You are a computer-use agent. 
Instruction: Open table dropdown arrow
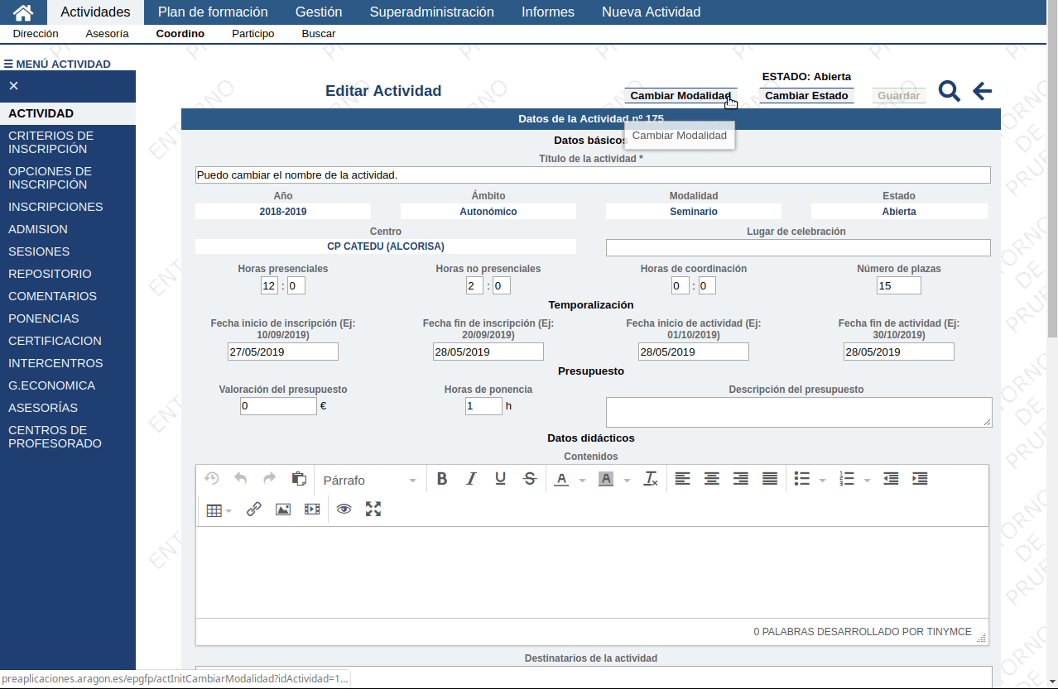[229, 510]
